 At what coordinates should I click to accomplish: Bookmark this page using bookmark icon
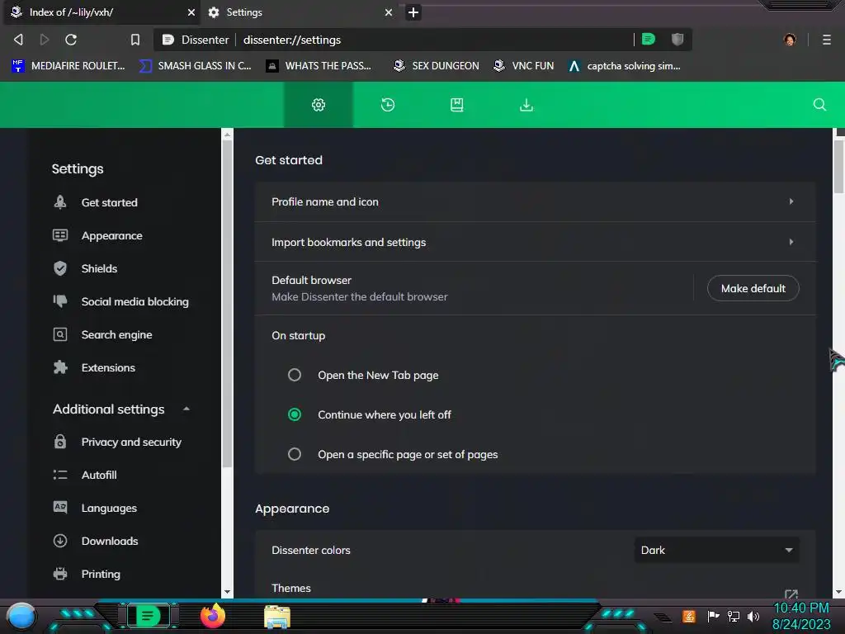coord(135,40)
